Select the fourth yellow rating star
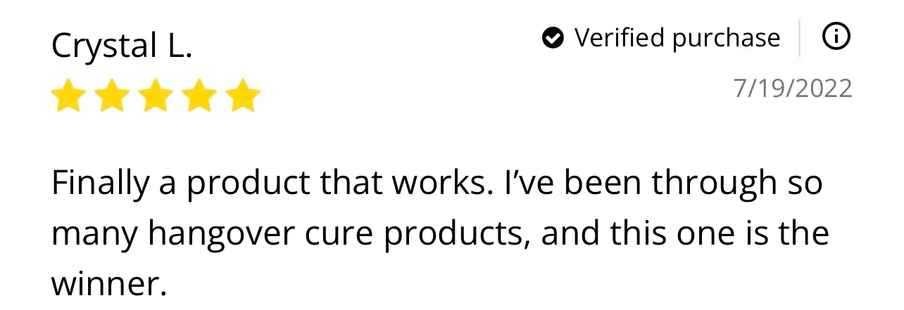The height and width of the screenshot is (310, 904). [x=199, y=96]
